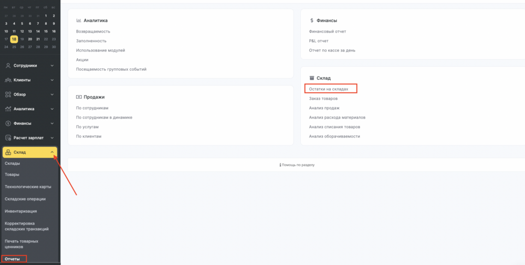Select date 6 in the calendar
525x265 pixels.
tap(30, 24)
